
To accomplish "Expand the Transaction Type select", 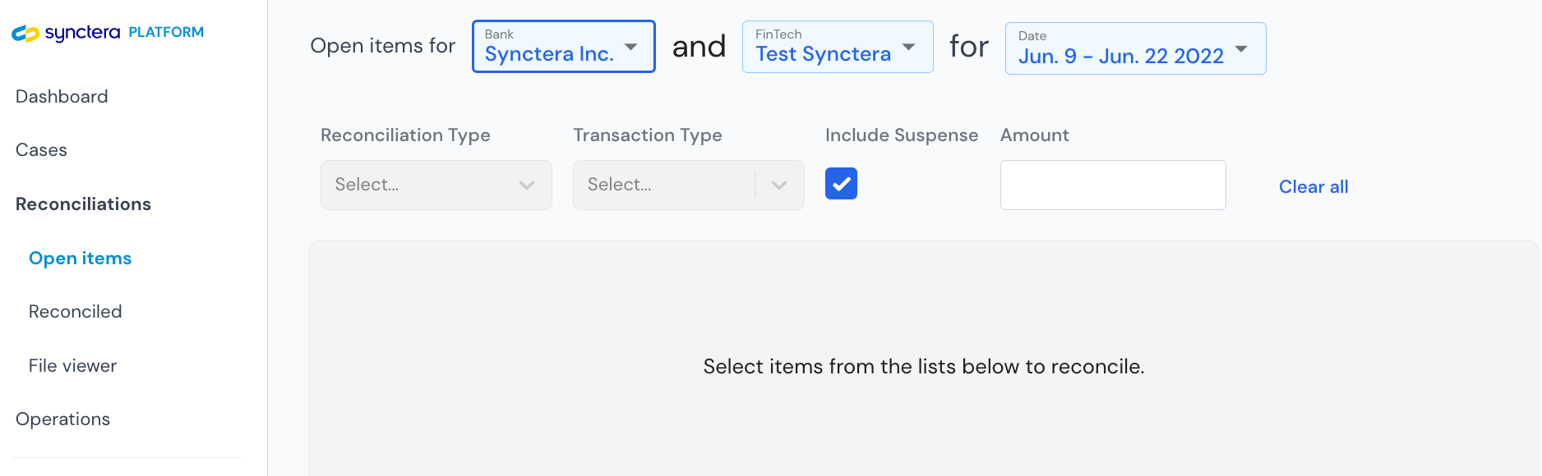I will [x=663, y=185].
